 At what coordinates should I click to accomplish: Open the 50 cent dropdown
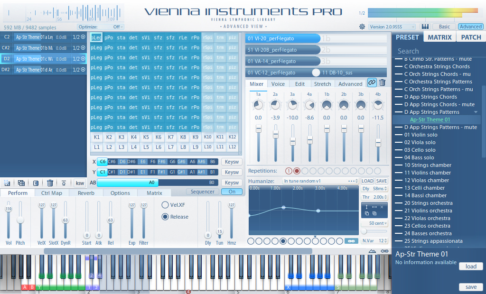(x=374, y=223)
